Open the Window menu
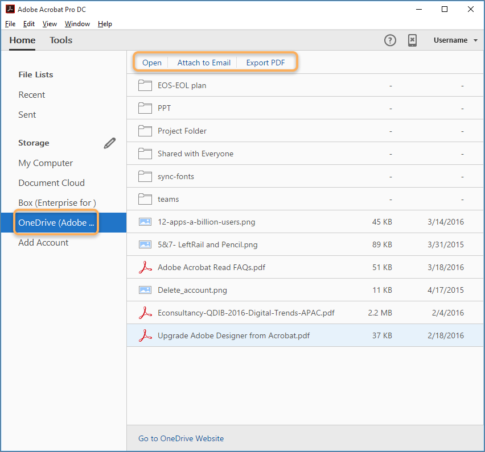 (77, 24)
